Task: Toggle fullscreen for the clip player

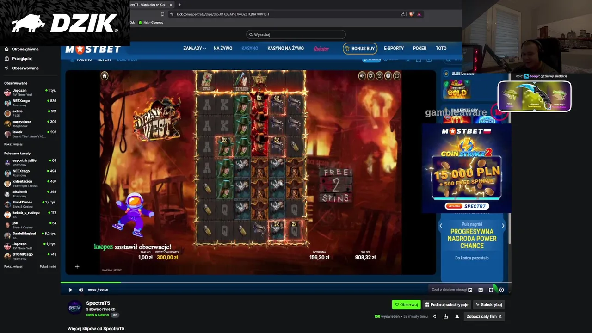Action: pyautogui.click(x=491, y=290)
